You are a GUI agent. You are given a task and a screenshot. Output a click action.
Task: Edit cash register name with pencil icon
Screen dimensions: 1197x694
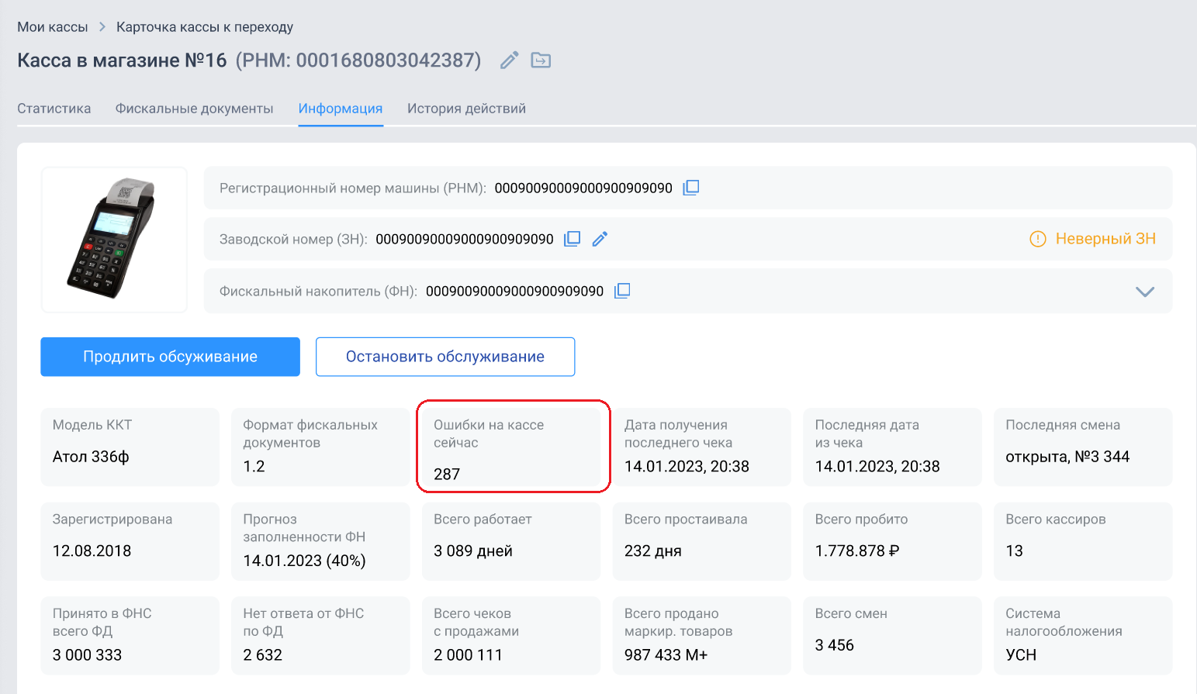click(509, 60)
